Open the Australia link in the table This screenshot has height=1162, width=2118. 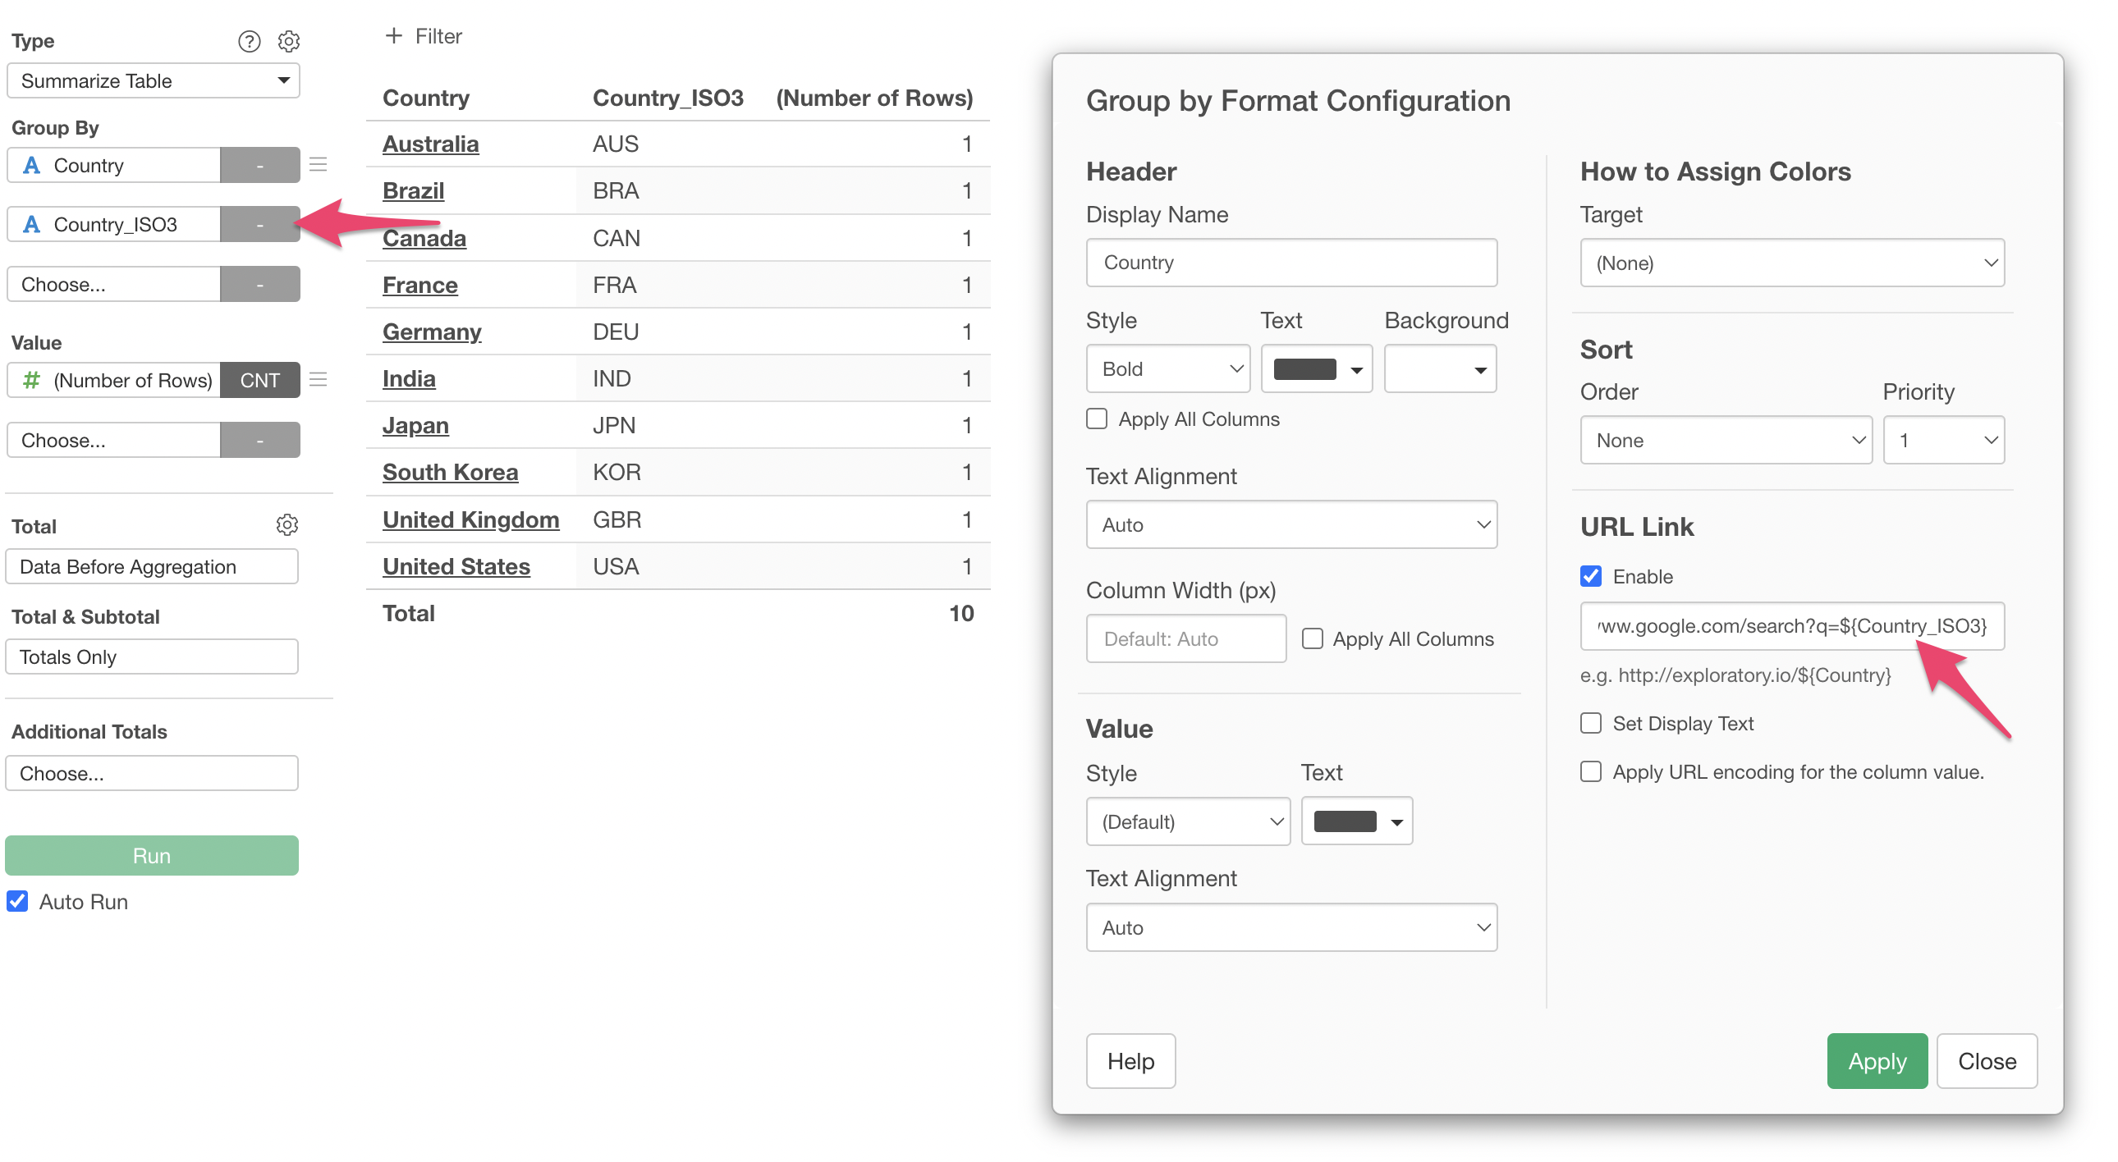click(430, 144)
